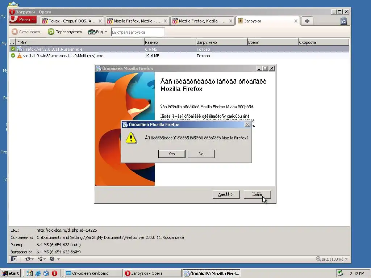Click the Next button in Firefox installer
371x278 pixels.
(226, 194)
